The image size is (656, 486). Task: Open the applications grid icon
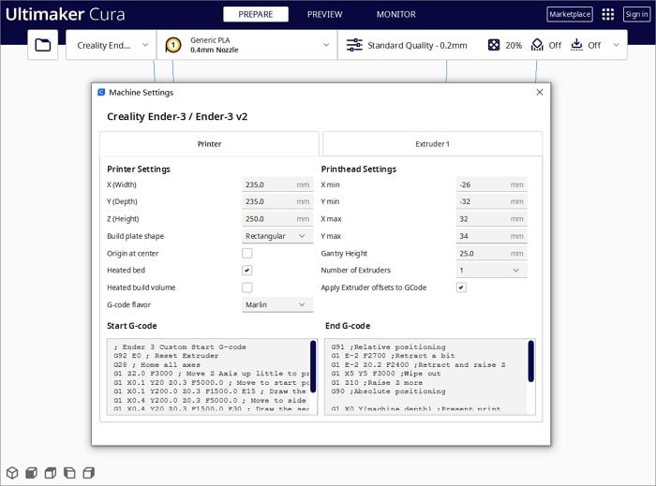(608, 15)
